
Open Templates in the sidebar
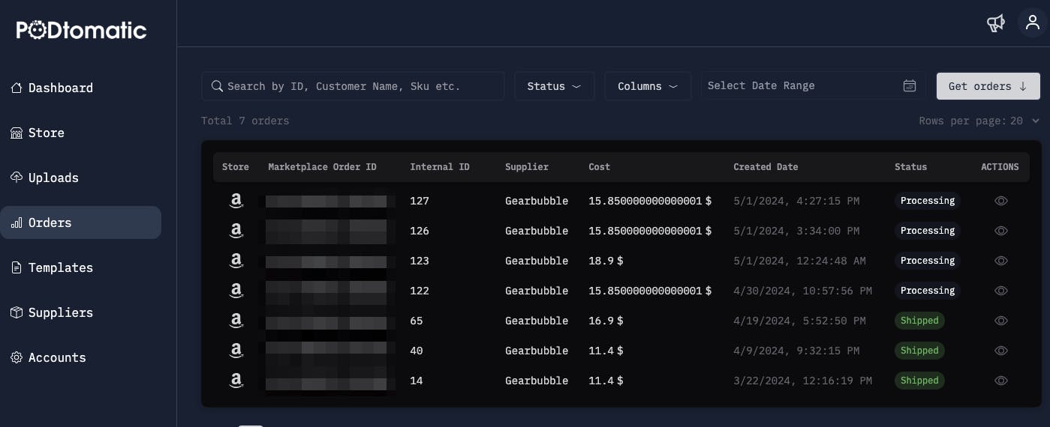pos(60,267)
